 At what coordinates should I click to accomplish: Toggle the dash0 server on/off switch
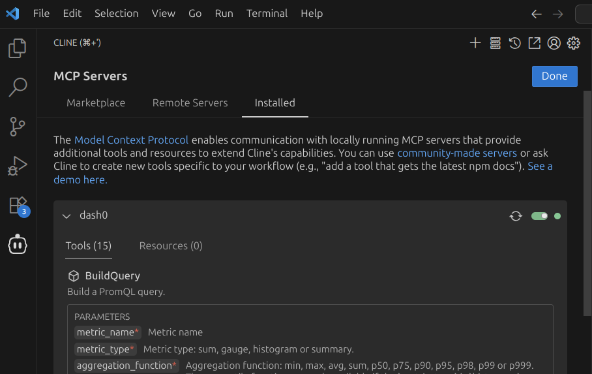pos(539,216)
